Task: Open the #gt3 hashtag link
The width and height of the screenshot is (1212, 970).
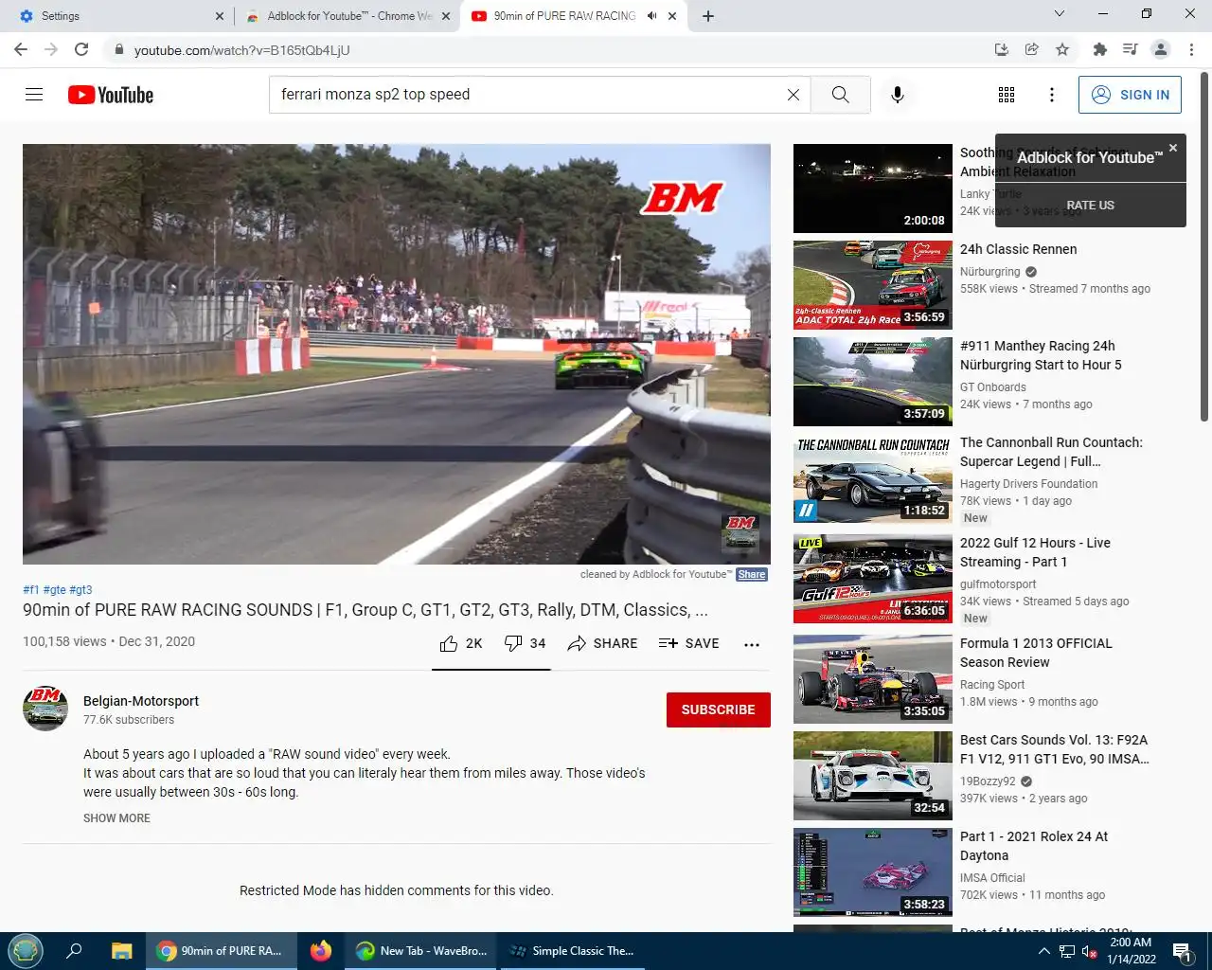Action: [80, 589]
